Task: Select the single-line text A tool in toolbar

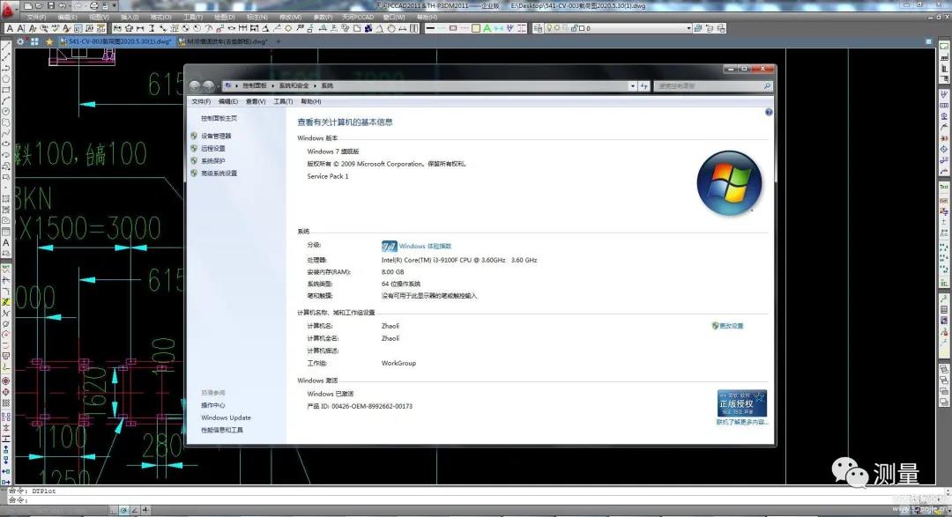Action: pyautogui.click(x=21, y=28)
